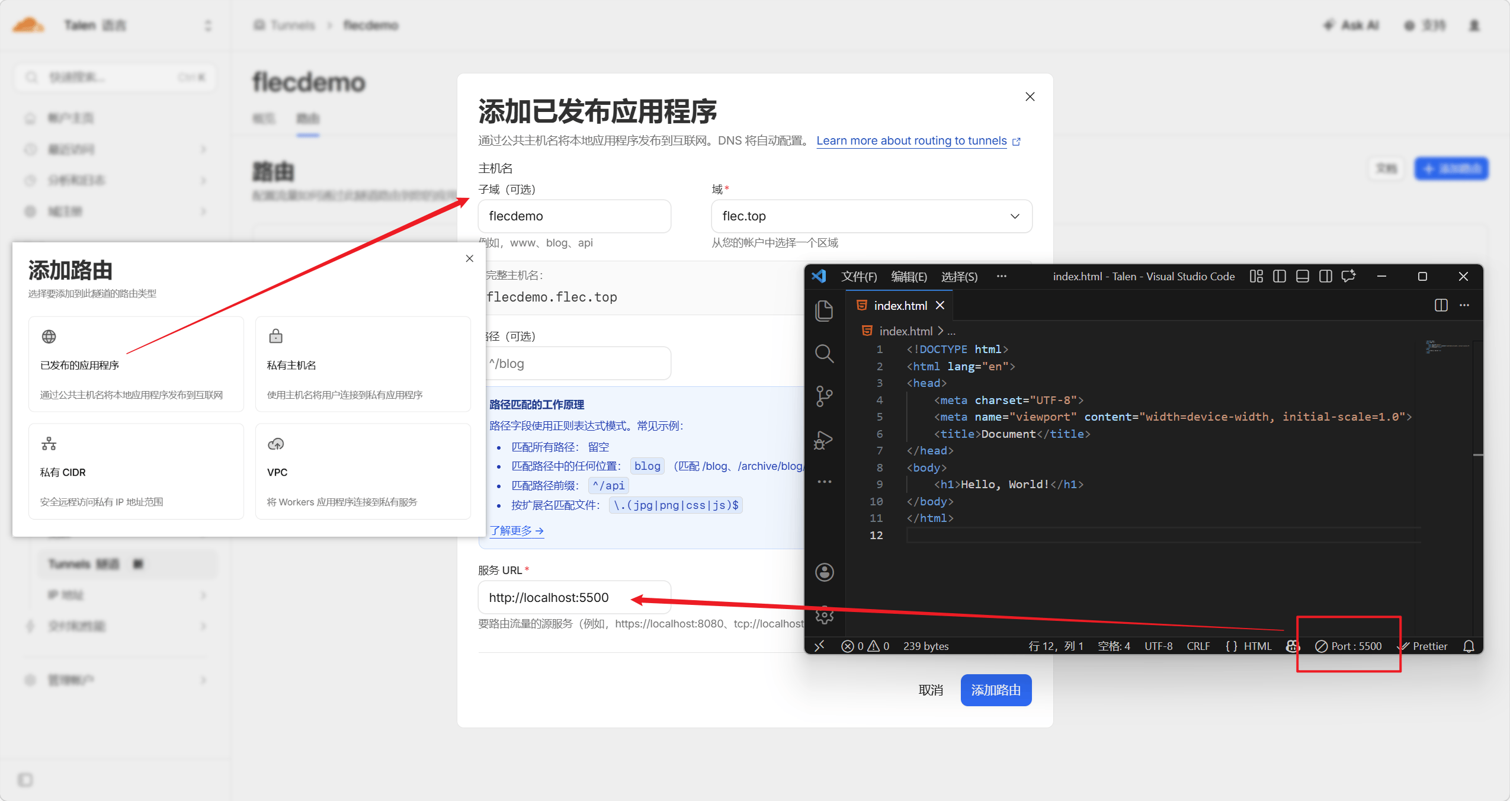Click HTML language mode selector
This screenshot has height=801, width=1510.
tap(1257, 646)
